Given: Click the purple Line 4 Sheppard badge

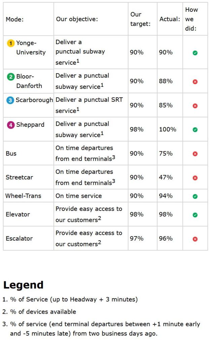Looking at the screenshot, I should pyautogui.click(x=11, y=125).
